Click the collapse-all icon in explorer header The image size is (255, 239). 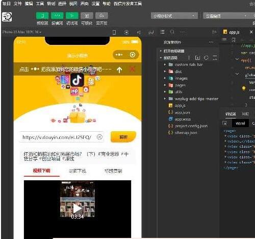[215, 58]
